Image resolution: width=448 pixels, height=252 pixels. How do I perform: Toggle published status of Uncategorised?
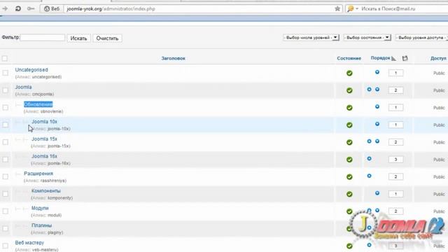pos(349,73)
